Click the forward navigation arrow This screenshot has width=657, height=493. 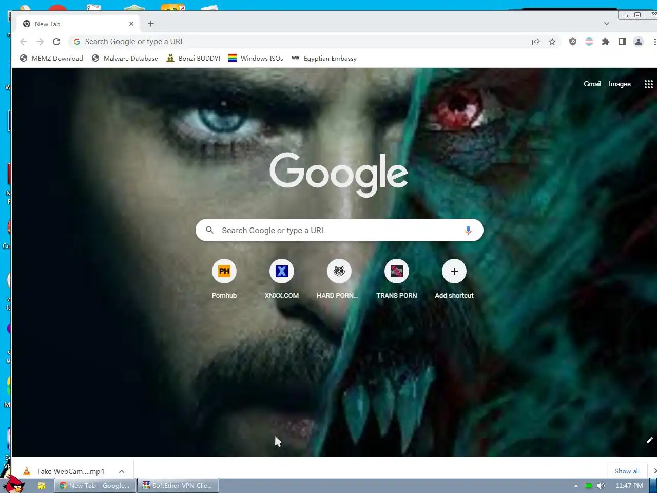40,42
